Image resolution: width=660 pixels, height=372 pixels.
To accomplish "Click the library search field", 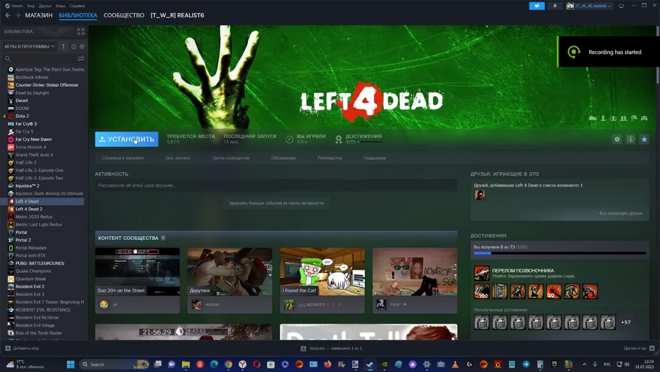I will pyautogui.click(x=40, y=59).
